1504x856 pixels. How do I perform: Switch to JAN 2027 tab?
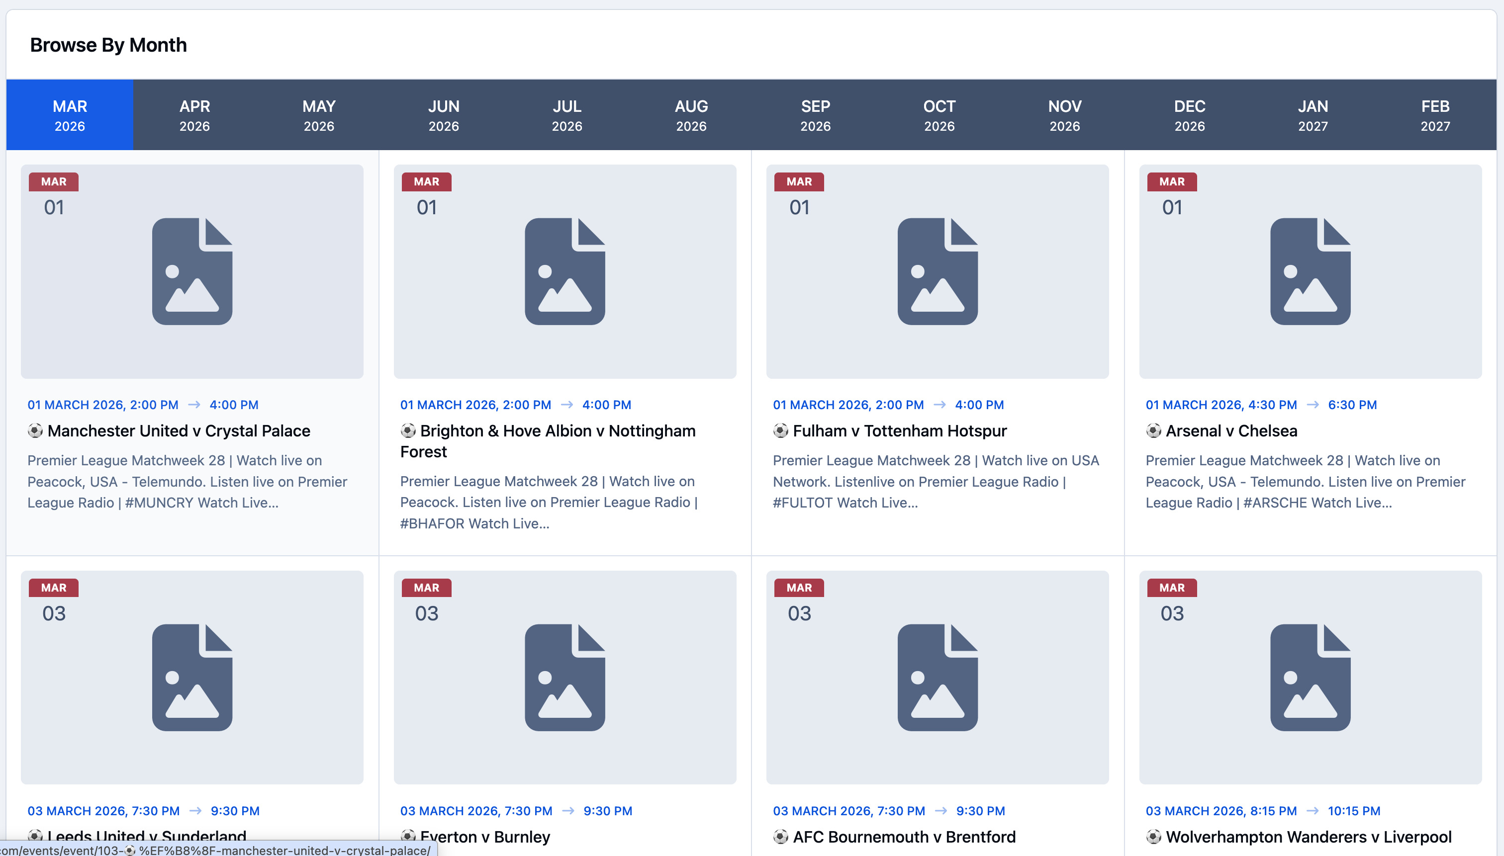click(x=1313, y=115)
